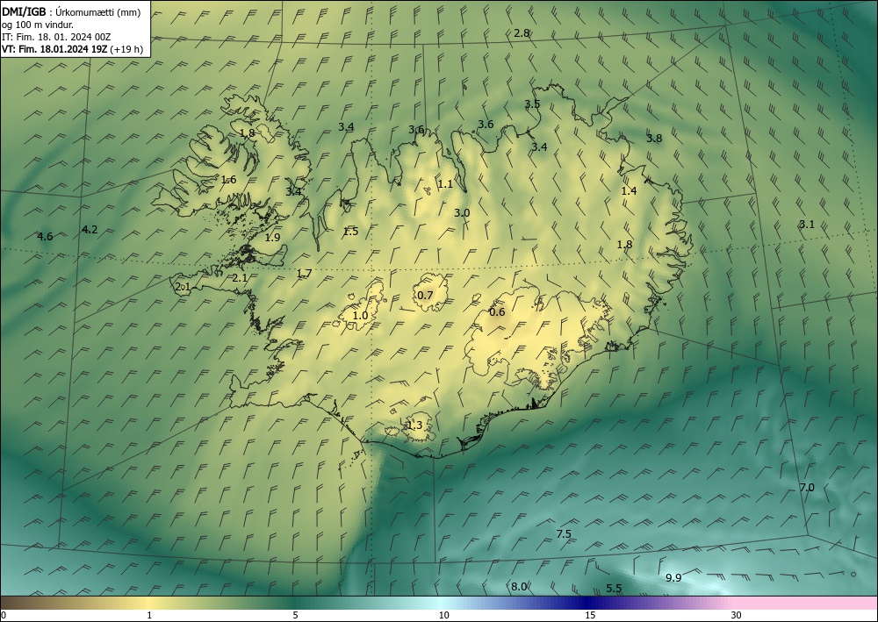This screenshot has height=622, width=878.
Task: Click the 8.0 value near the bottom
Action: 519,587
